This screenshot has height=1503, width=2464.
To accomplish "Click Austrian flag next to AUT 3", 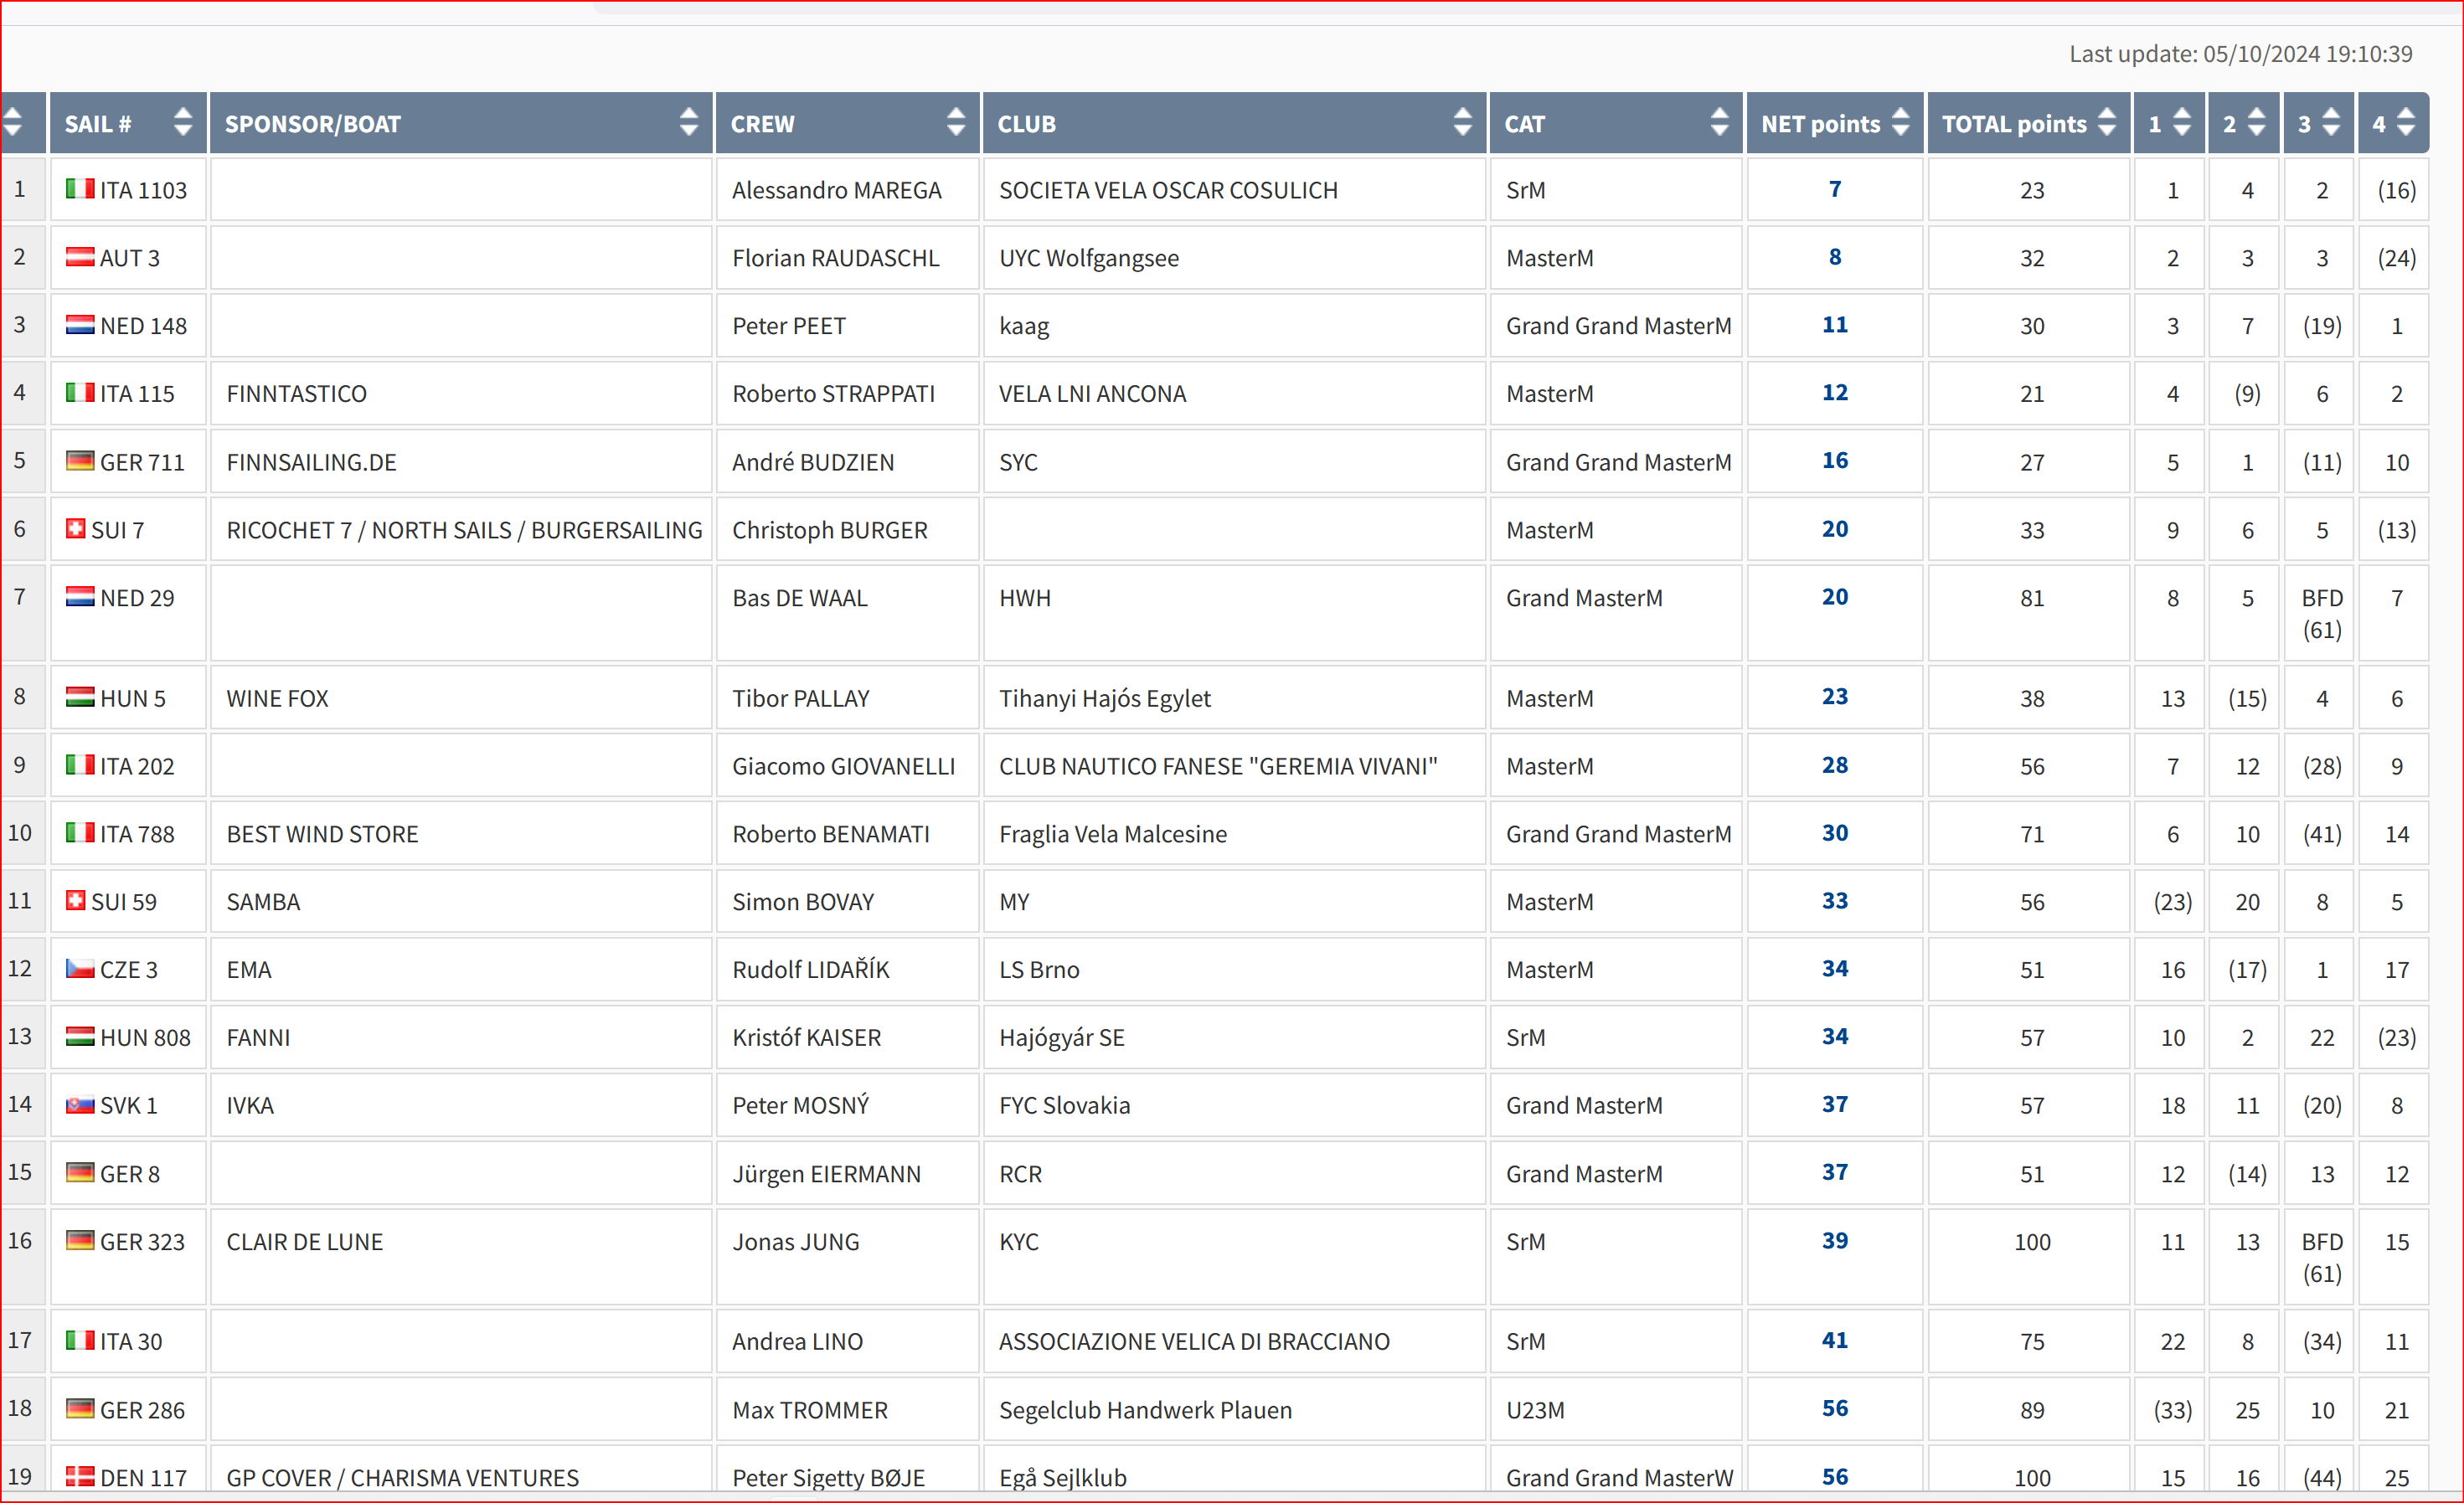I will coord(80,256).
